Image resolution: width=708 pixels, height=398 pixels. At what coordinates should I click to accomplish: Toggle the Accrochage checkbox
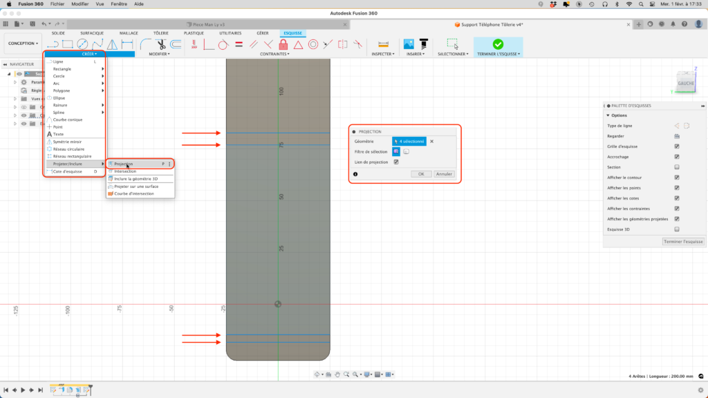click(x=677, y=157)
